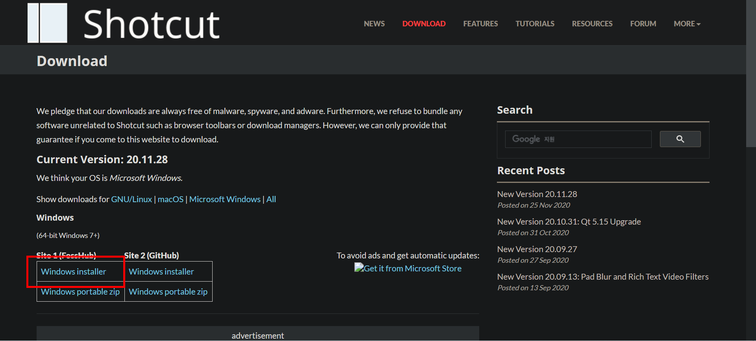Image resolution: width=756 pixels, height=341 pixels.
Task: Open the RESOURCES page
Action: pos(592,24)
